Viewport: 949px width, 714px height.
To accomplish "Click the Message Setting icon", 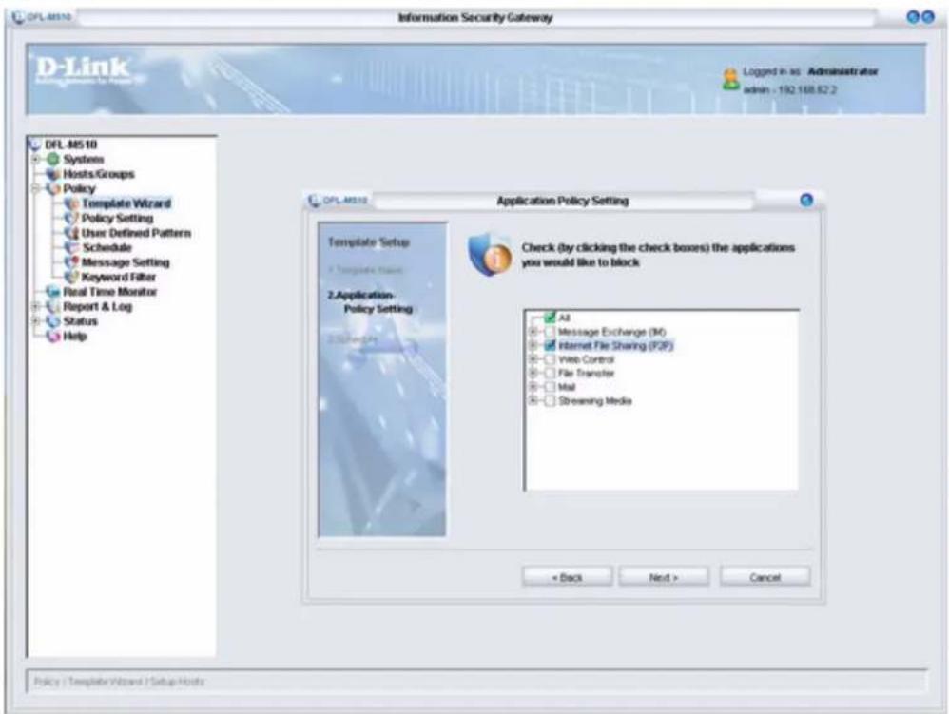I will (71, 262).
